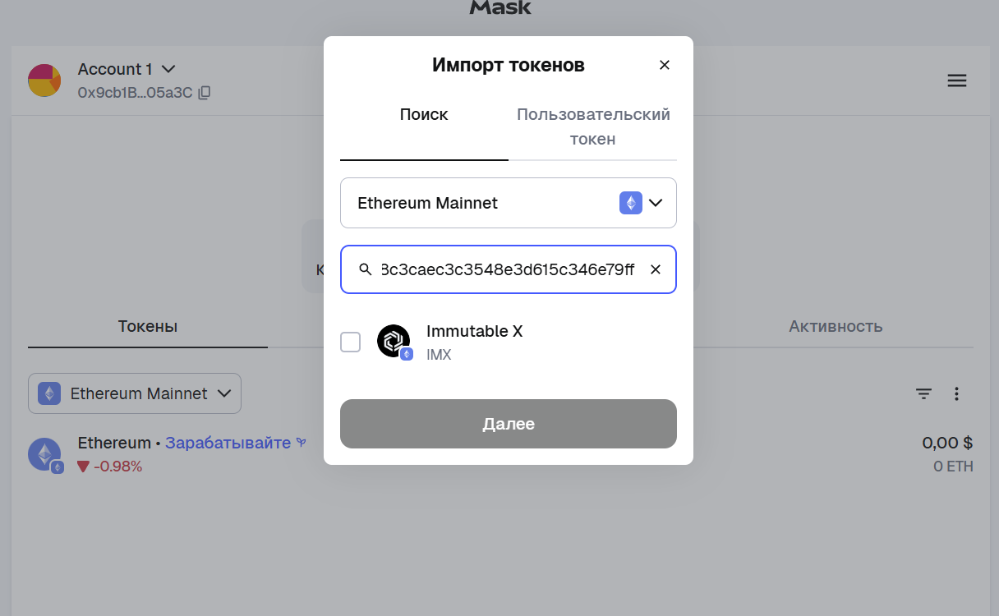
Task: Open the Ethereum Mainnet filter below Tokens tab
Action: (135, 393)
